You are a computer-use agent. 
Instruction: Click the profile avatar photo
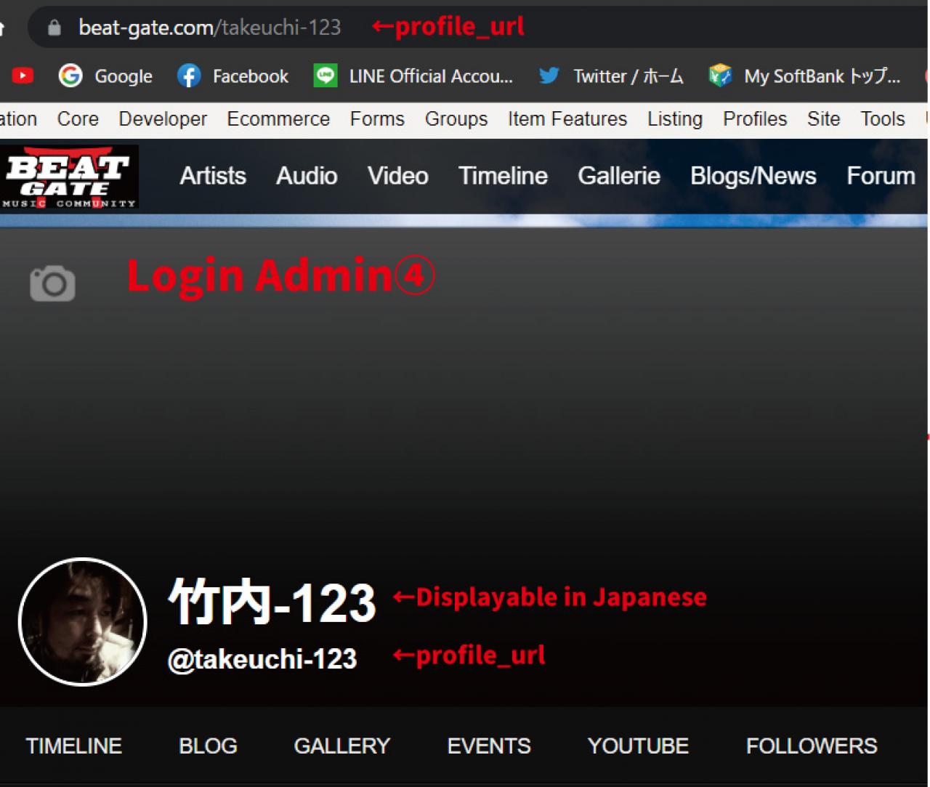point(82,622)
